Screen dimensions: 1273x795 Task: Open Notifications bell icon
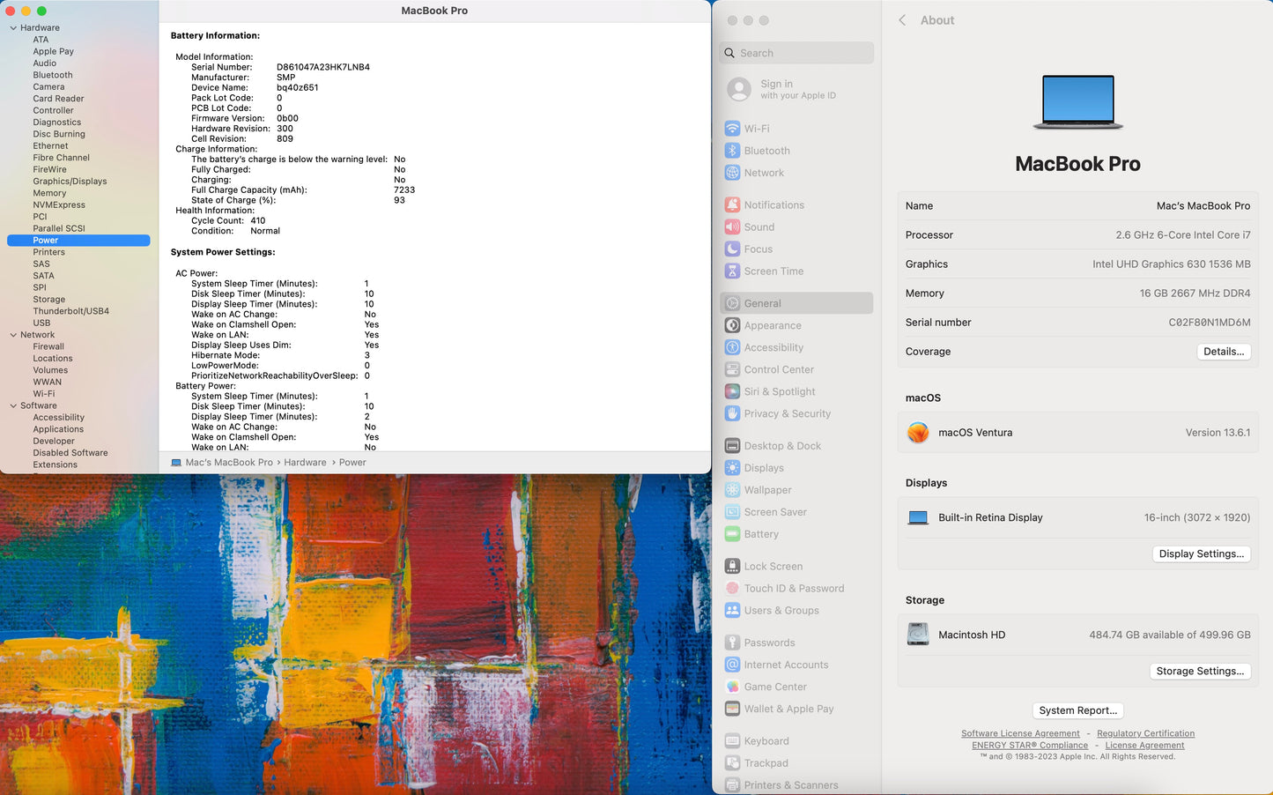click(732, 204)
